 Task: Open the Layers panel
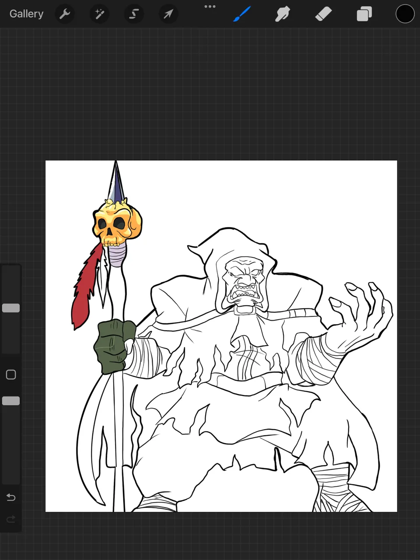364,14
